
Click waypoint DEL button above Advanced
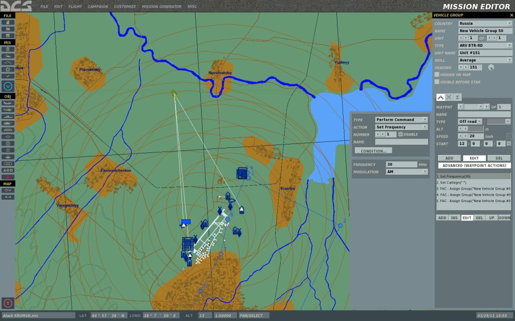tap(499, 158)
